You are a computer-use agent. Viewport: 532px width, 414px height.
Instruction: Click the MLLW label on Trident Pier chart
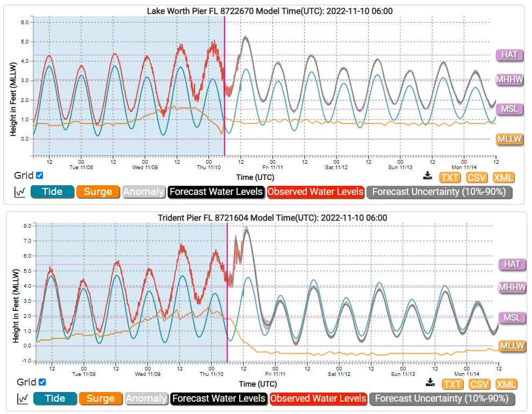tap(511, 346)
